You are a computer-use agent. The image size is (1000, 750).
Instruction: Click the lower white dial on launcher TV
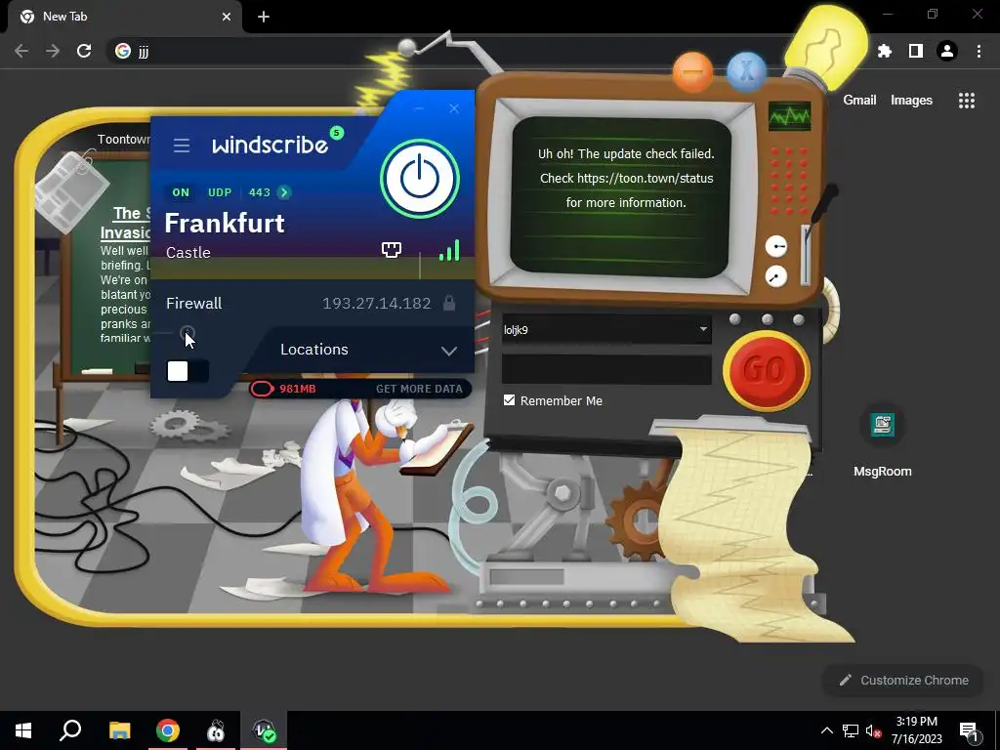pos(776,276)
